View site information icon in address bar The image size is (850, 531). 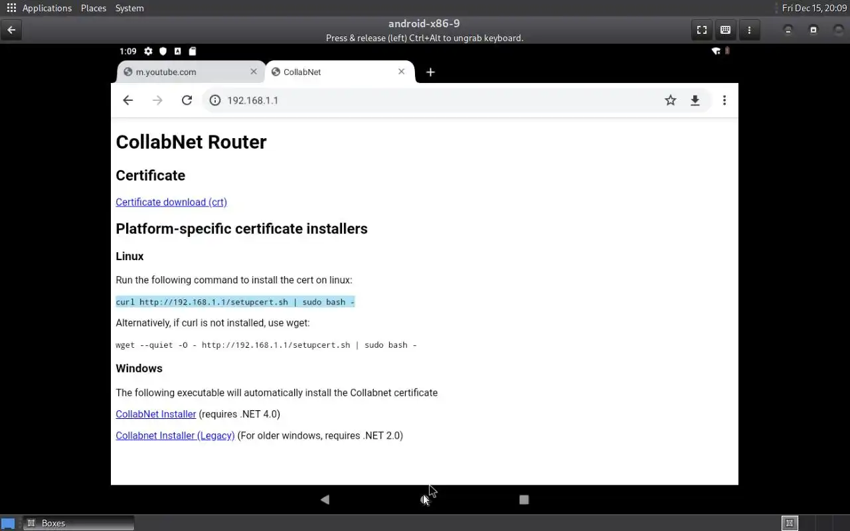coord(215,100)
